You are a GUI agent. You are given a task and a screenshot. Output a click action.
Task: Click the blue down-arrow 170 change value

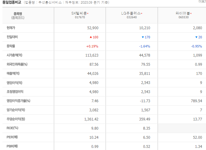click(146, 37)
